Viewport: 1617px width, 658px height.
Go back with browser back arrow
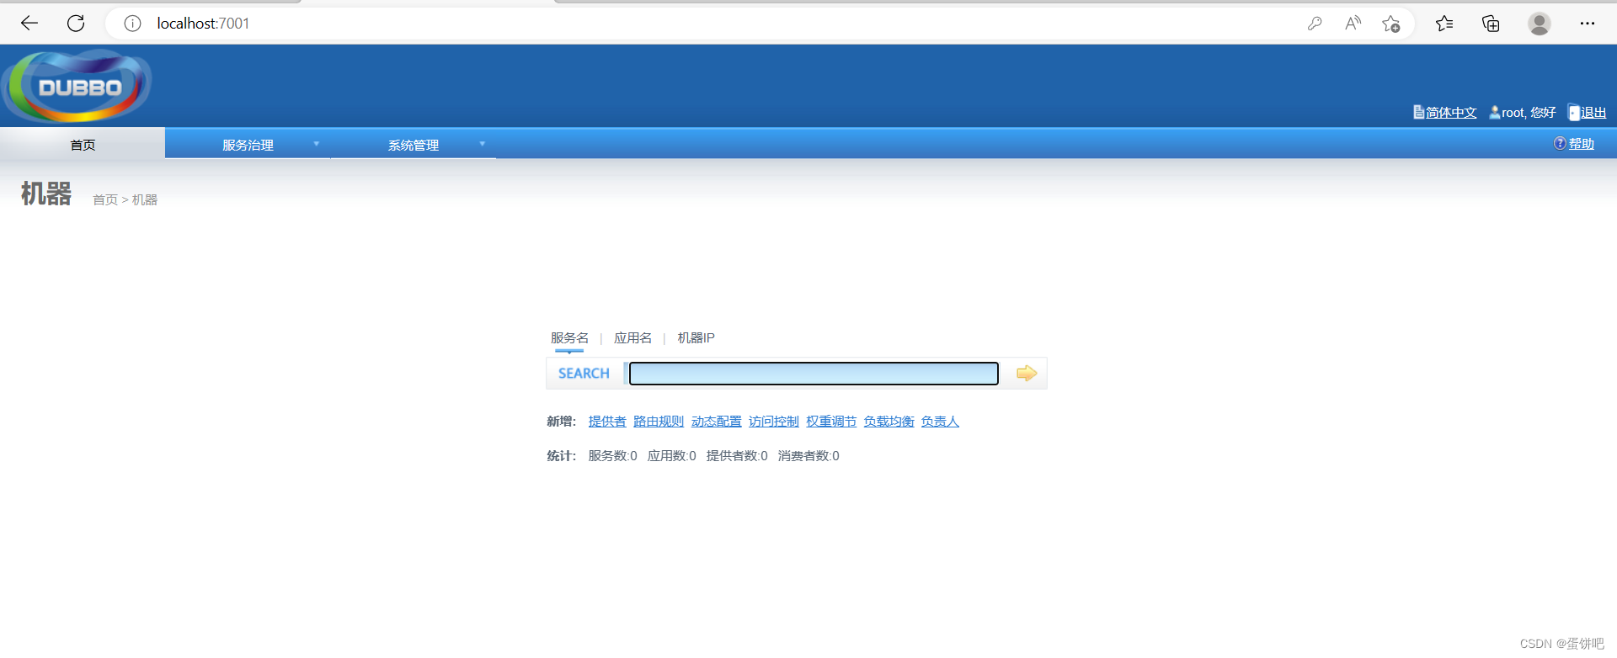29,24
